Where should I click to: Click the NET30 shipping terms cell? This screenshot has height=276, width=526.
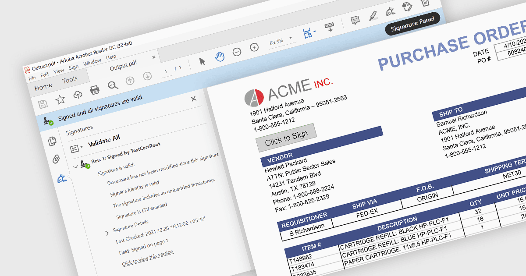(x=512, y=174)
